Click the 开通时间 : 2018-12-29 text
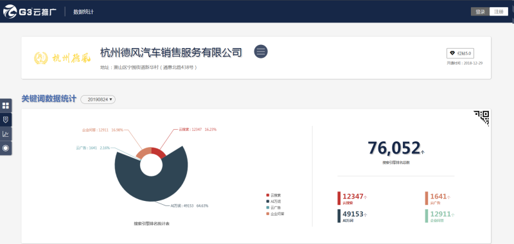 tap(465, 63)
